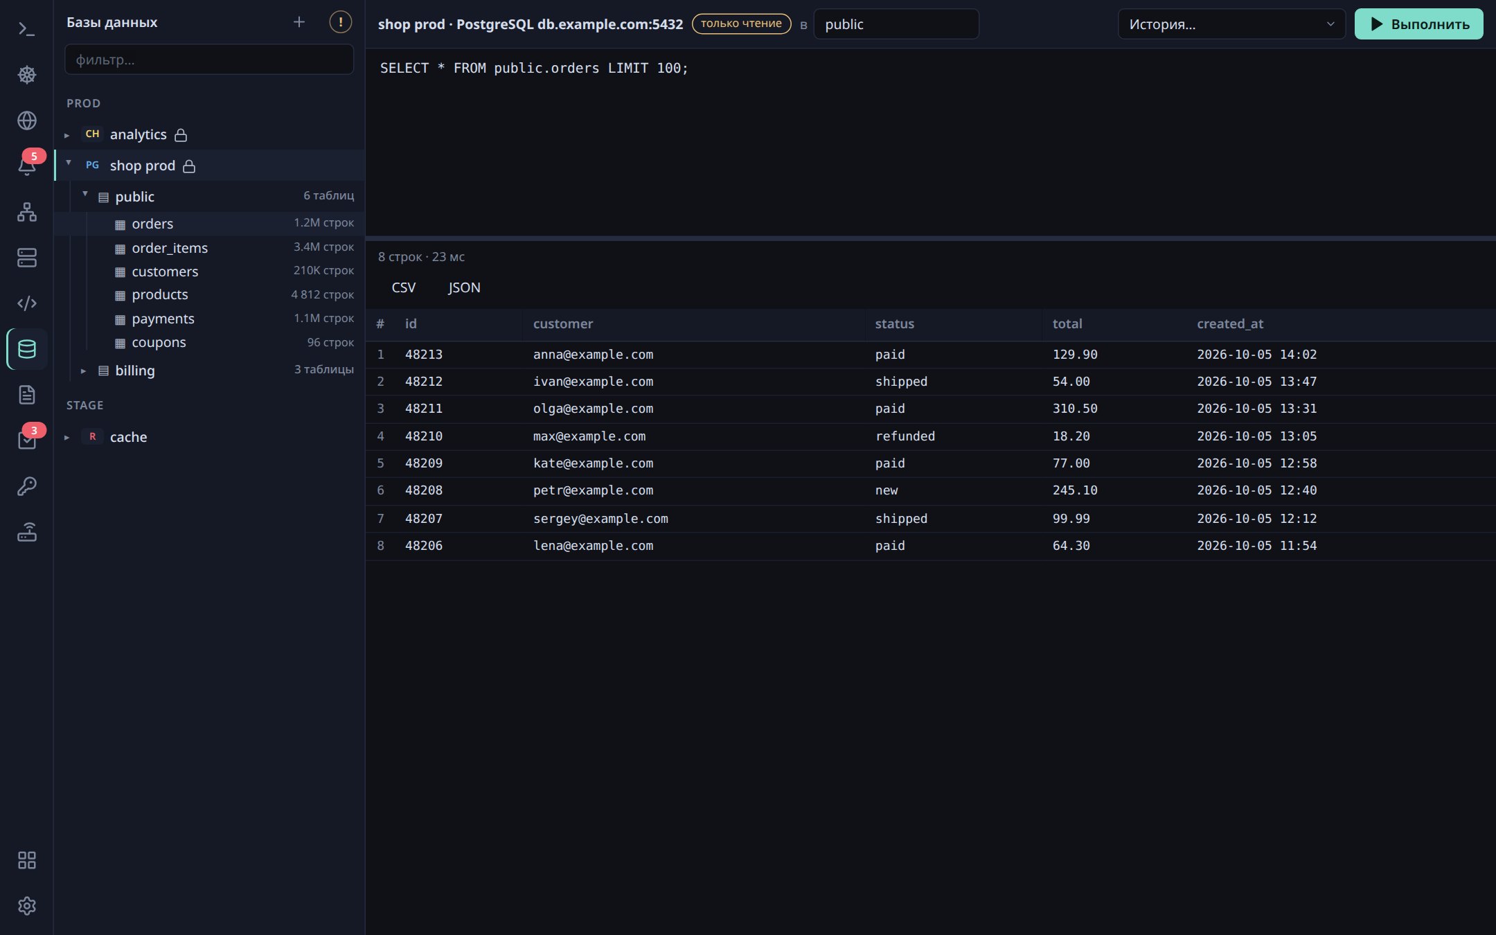This screenshot has width=1496, height=935.
Task: Click the SQL query editor text
Action: click(x=534, y=68)
